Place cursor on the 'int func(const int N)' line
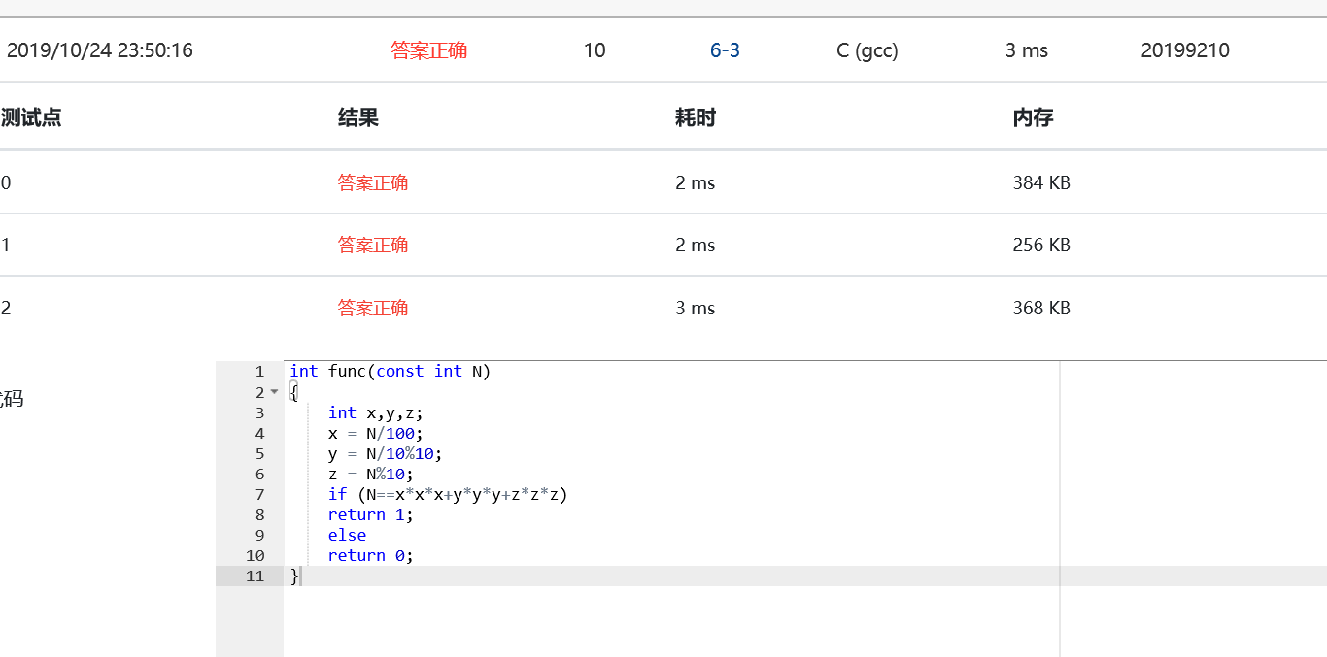Viewport: 1327px width, 657px height. point(390,372)
